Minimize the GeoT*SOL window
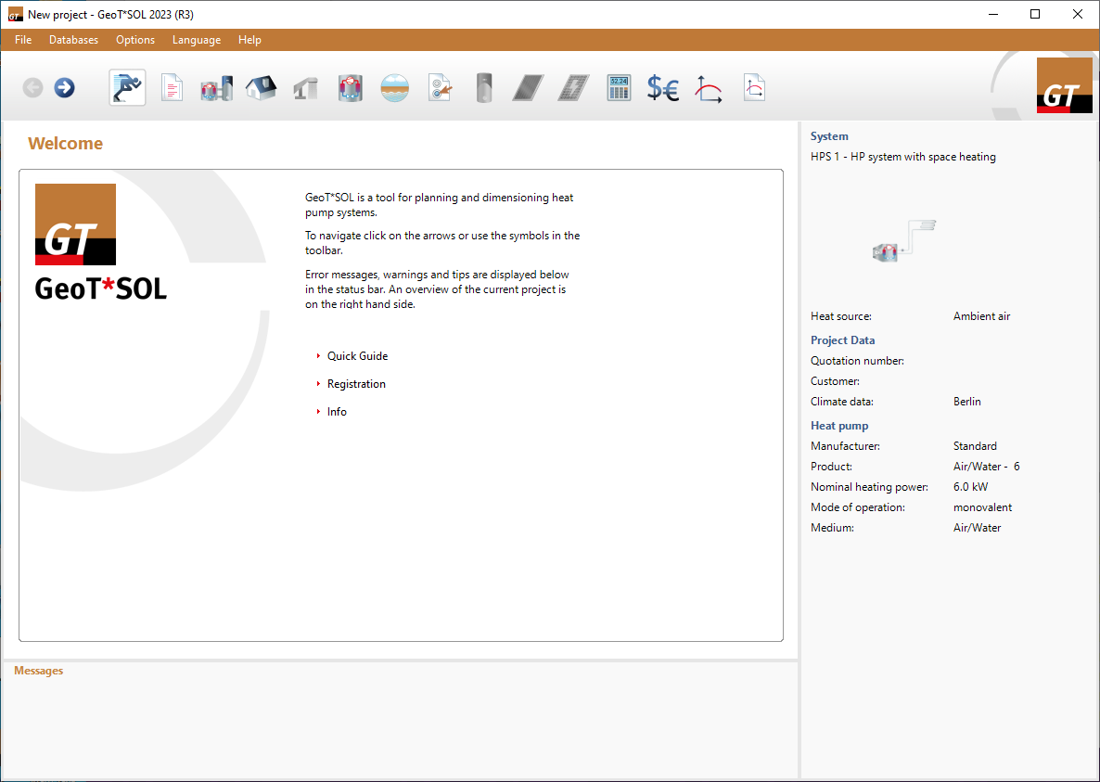The width and height of the screenshot is (1100, 782). (992, 14)
